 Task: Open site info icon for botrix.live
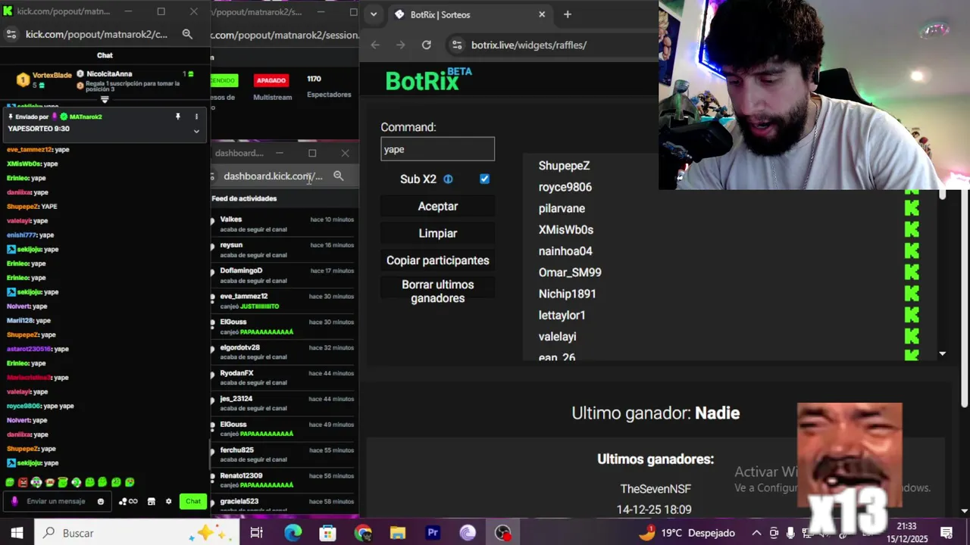456,45
